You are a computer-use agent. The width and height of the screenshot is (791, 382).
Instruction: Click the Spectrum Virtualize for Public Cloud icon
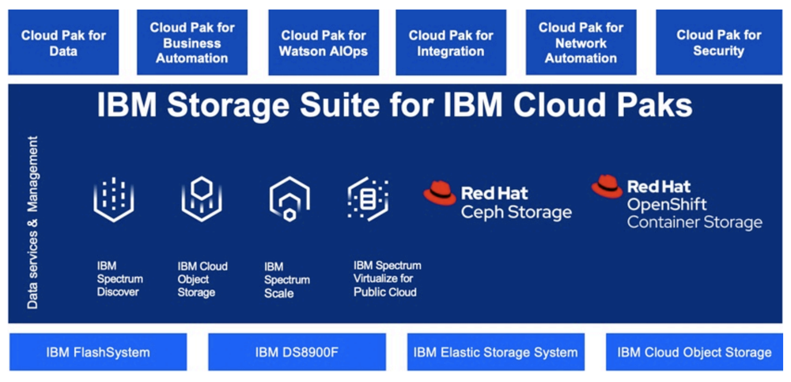coord(369,199)
